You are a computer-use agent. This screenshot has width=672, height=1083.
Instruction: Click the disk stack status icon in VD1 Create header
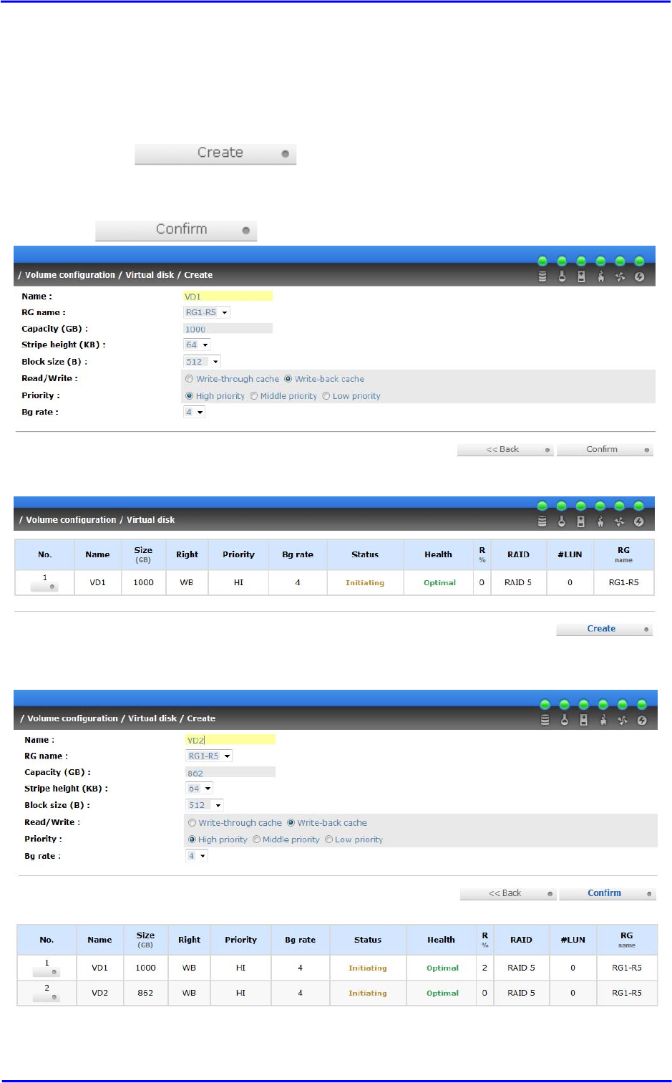click(x=542, y=276)
